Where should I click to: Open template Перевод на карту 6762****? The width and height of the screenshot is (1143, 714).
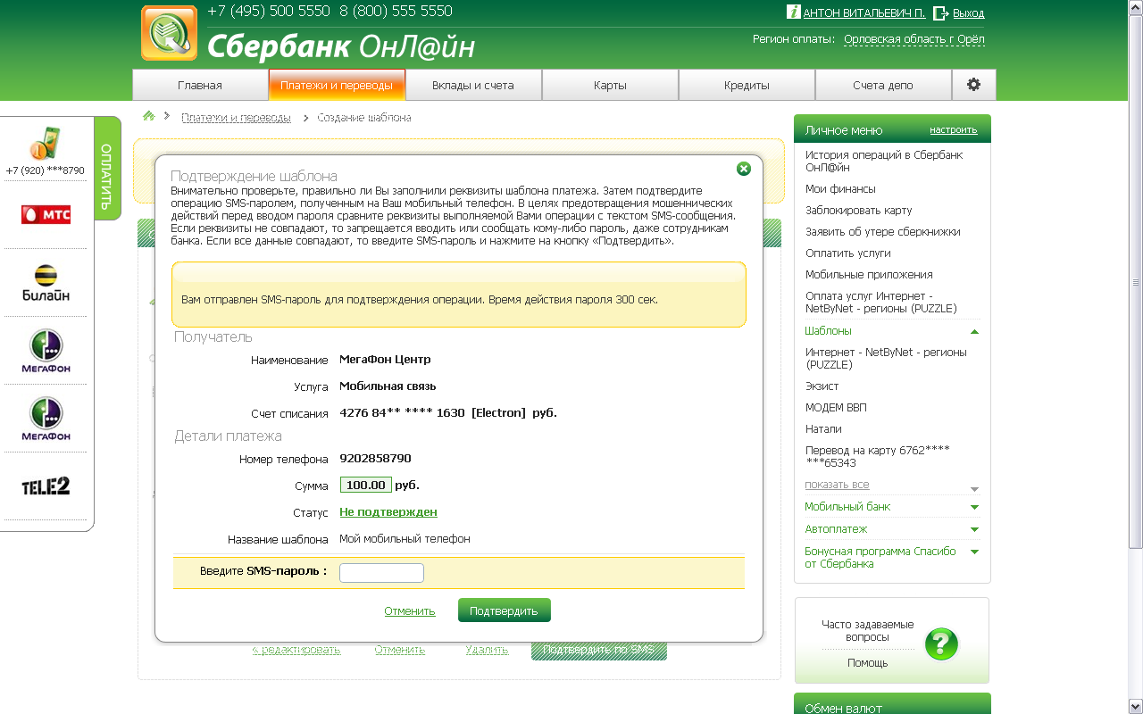coord(877,457)
